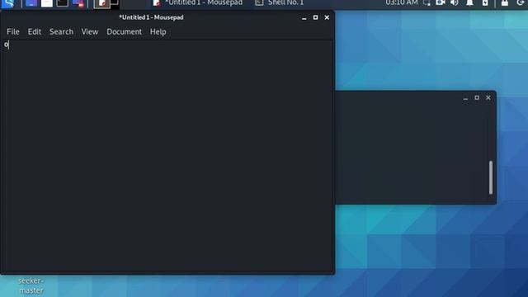Select the seeker-master desktop item

31,285
